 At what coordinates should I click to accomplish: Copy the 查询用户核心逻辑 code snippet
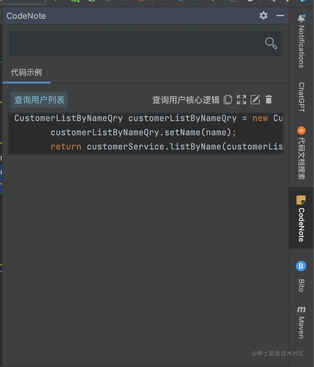point(228,100)
